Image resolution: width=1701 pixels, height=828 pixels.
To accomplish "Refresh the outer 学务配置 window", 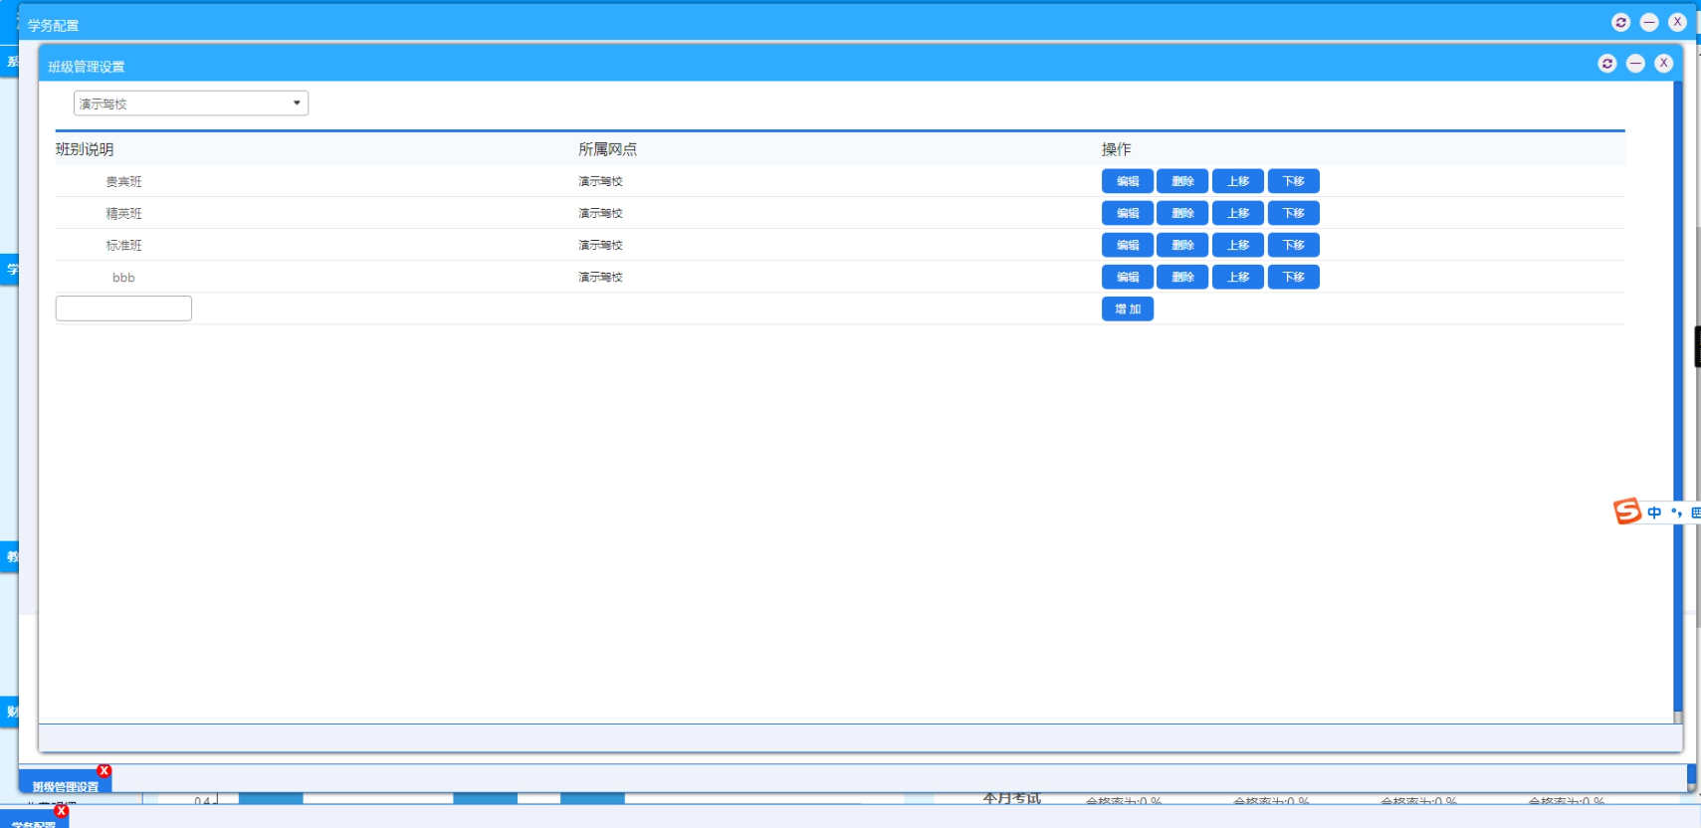I will pos(1620,22).
